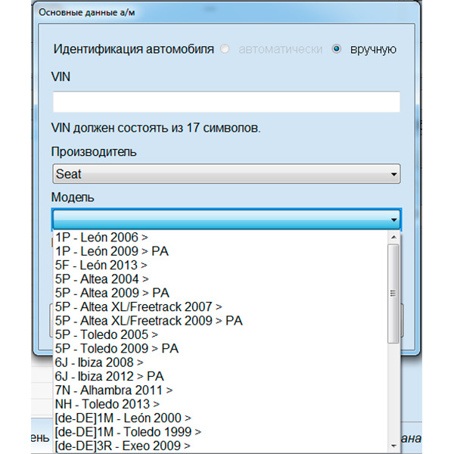The height and width of the screenshot is (454, 454).
Task: Click the model list scroll down arrow
Action: (x=393, y=446)
